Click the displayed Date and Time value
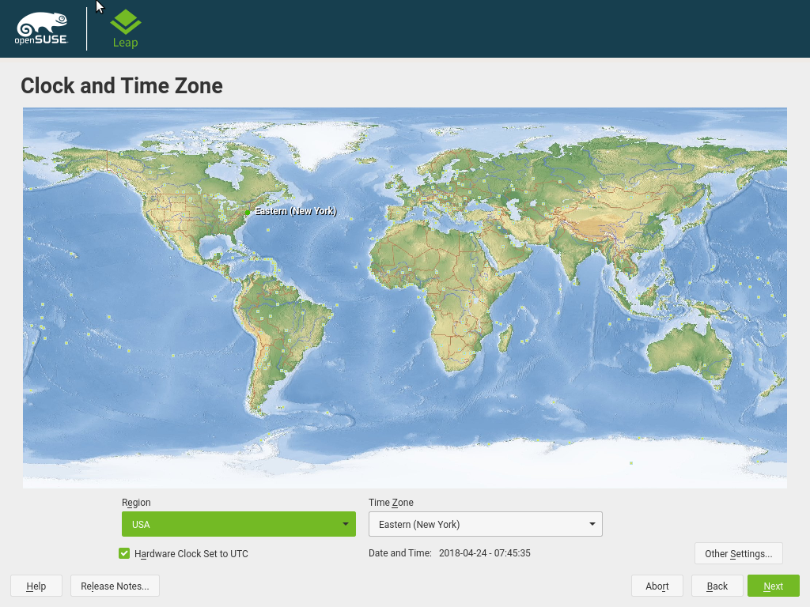Image resolution: width=810 pixels, height=607 pixels. [484, 553]
